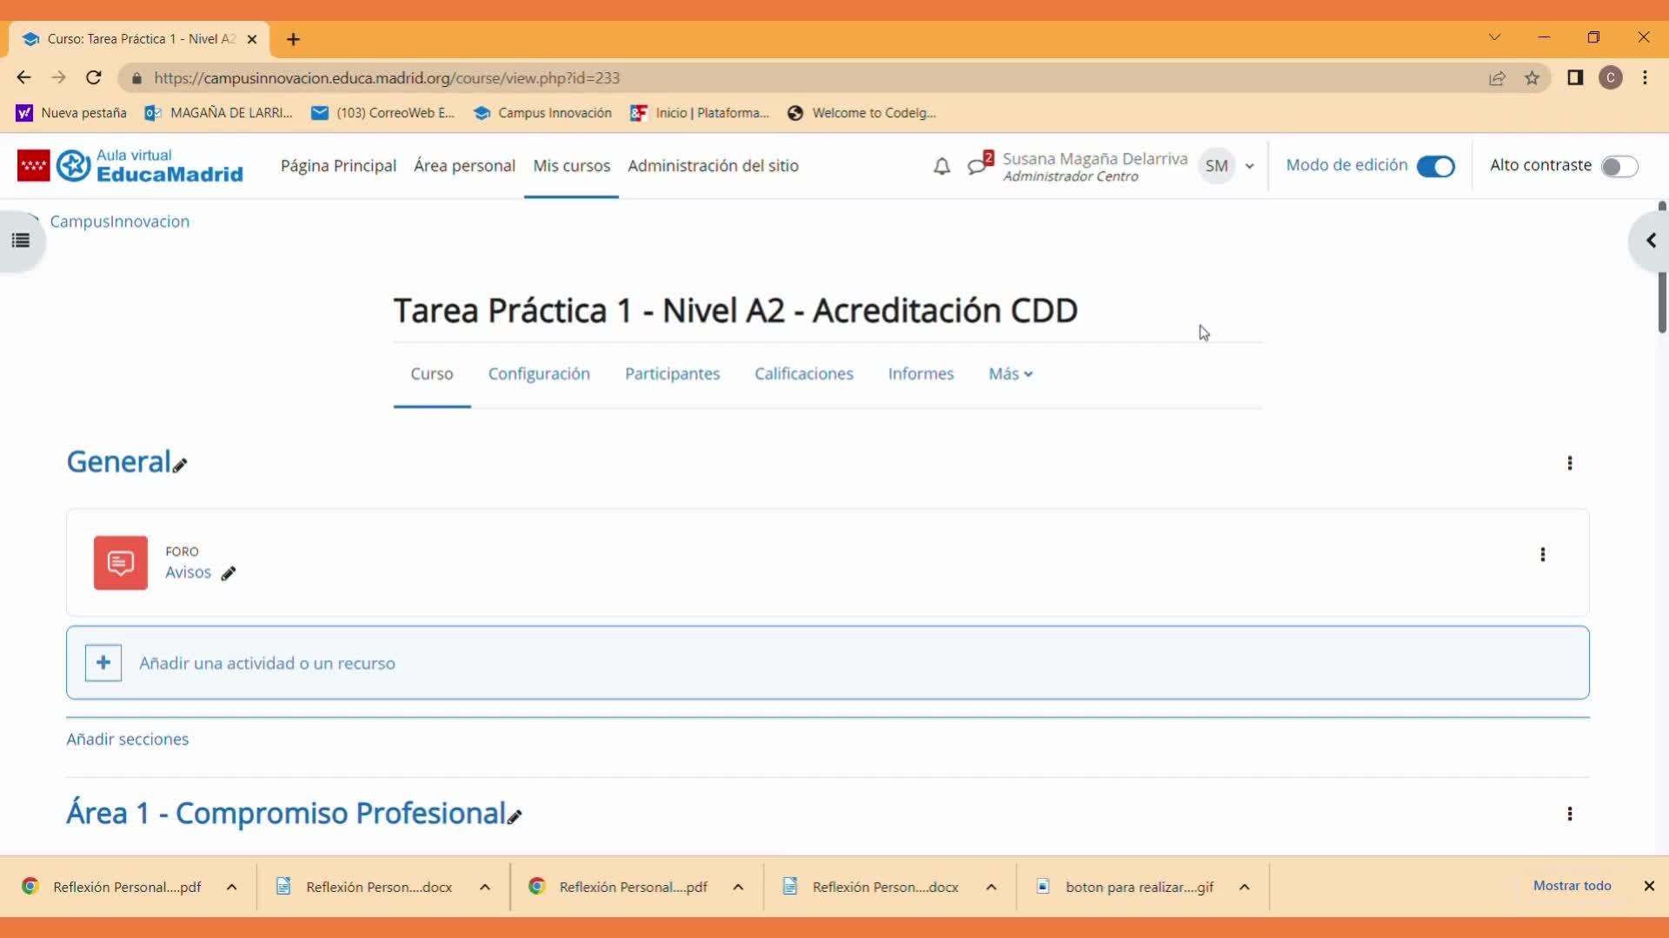Screen dimensions: 1669x938
Task: Open the messages chat bubble icon
Action: click(978, 165)
